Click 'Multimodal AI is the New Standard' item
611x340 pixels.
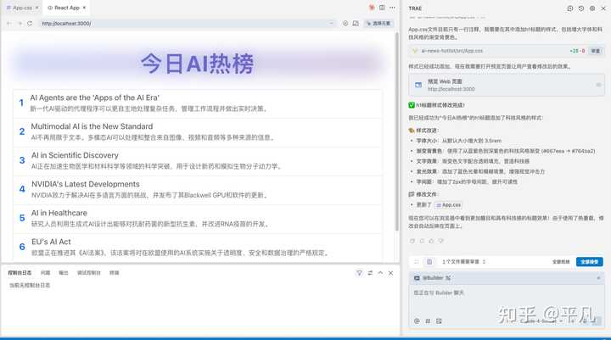[x=198, y=132]
